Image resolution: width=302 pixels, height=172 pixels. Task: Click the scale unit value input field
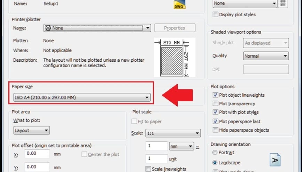click(x=157, y=159)
